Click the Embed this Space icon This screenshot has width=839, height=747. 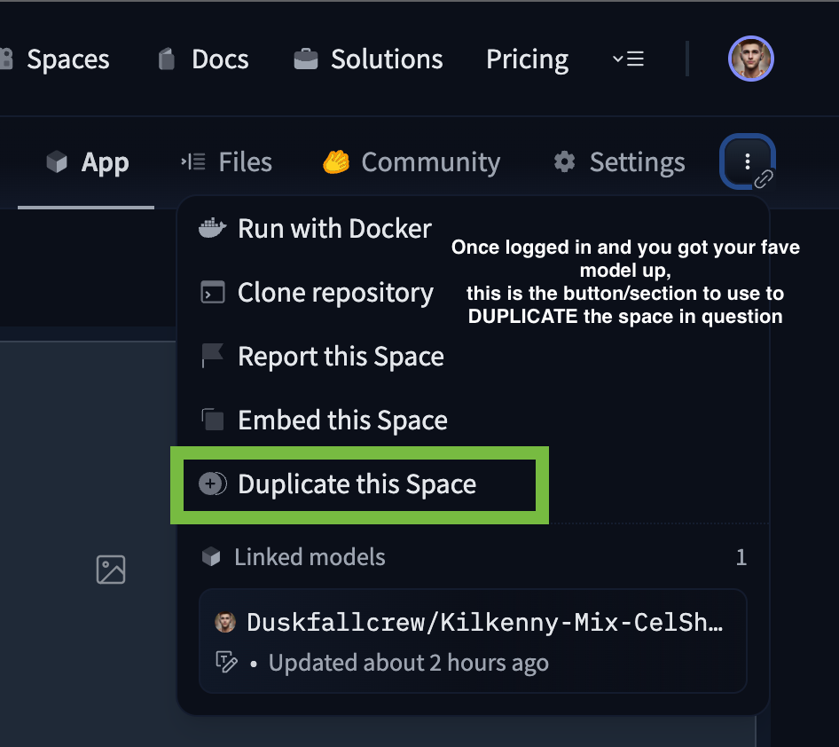click(213, 420)
